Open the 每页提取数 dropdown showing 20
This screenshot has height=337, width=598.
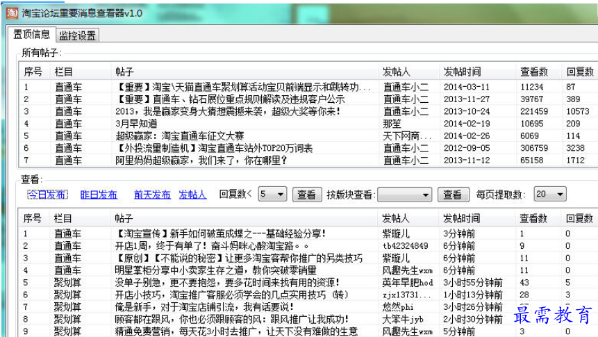[550, 195]
